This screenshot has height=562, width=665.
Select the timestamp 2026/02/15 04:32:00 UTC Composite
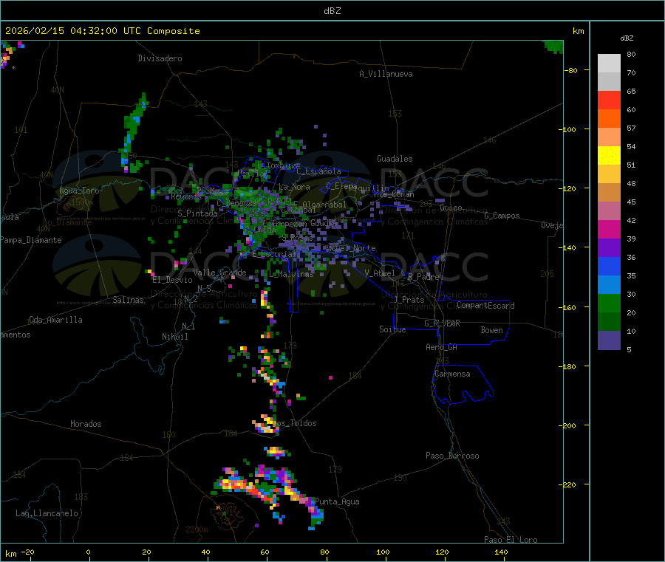(x=102, y=31)
